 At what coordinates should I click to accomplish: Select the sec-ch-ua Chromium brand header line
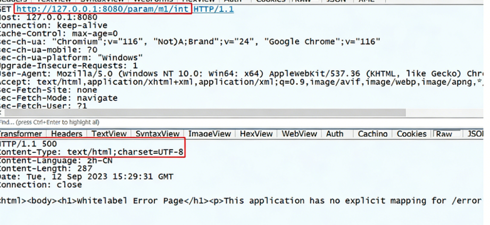(x=190, y=42)
